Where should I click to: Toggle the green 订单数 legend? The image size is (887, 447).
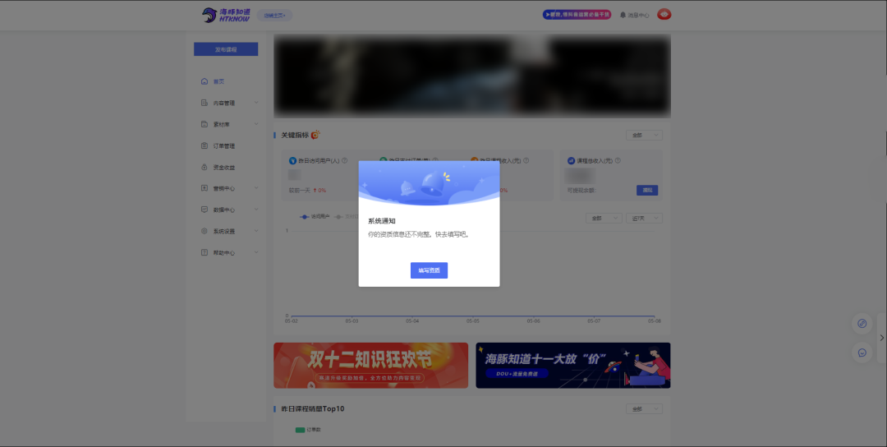(308, 430)
